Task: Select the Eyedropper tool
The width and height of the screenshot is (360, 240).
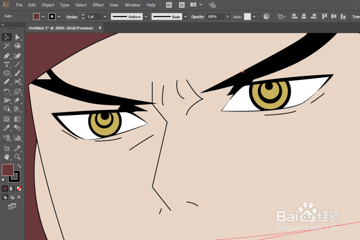Action: [x=6, y=128]
